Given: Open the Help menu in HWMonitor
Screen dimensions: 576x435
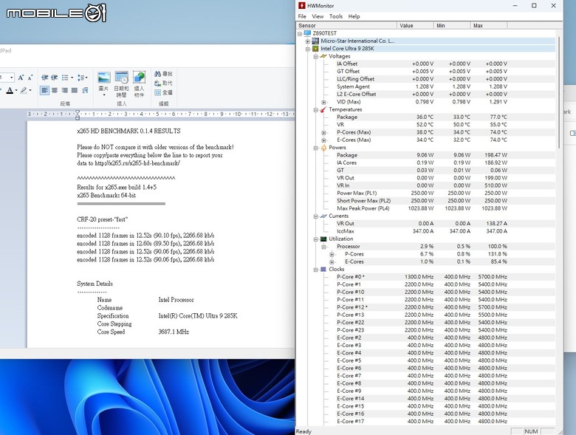Looking at the screenshot, I should [354, 16].
